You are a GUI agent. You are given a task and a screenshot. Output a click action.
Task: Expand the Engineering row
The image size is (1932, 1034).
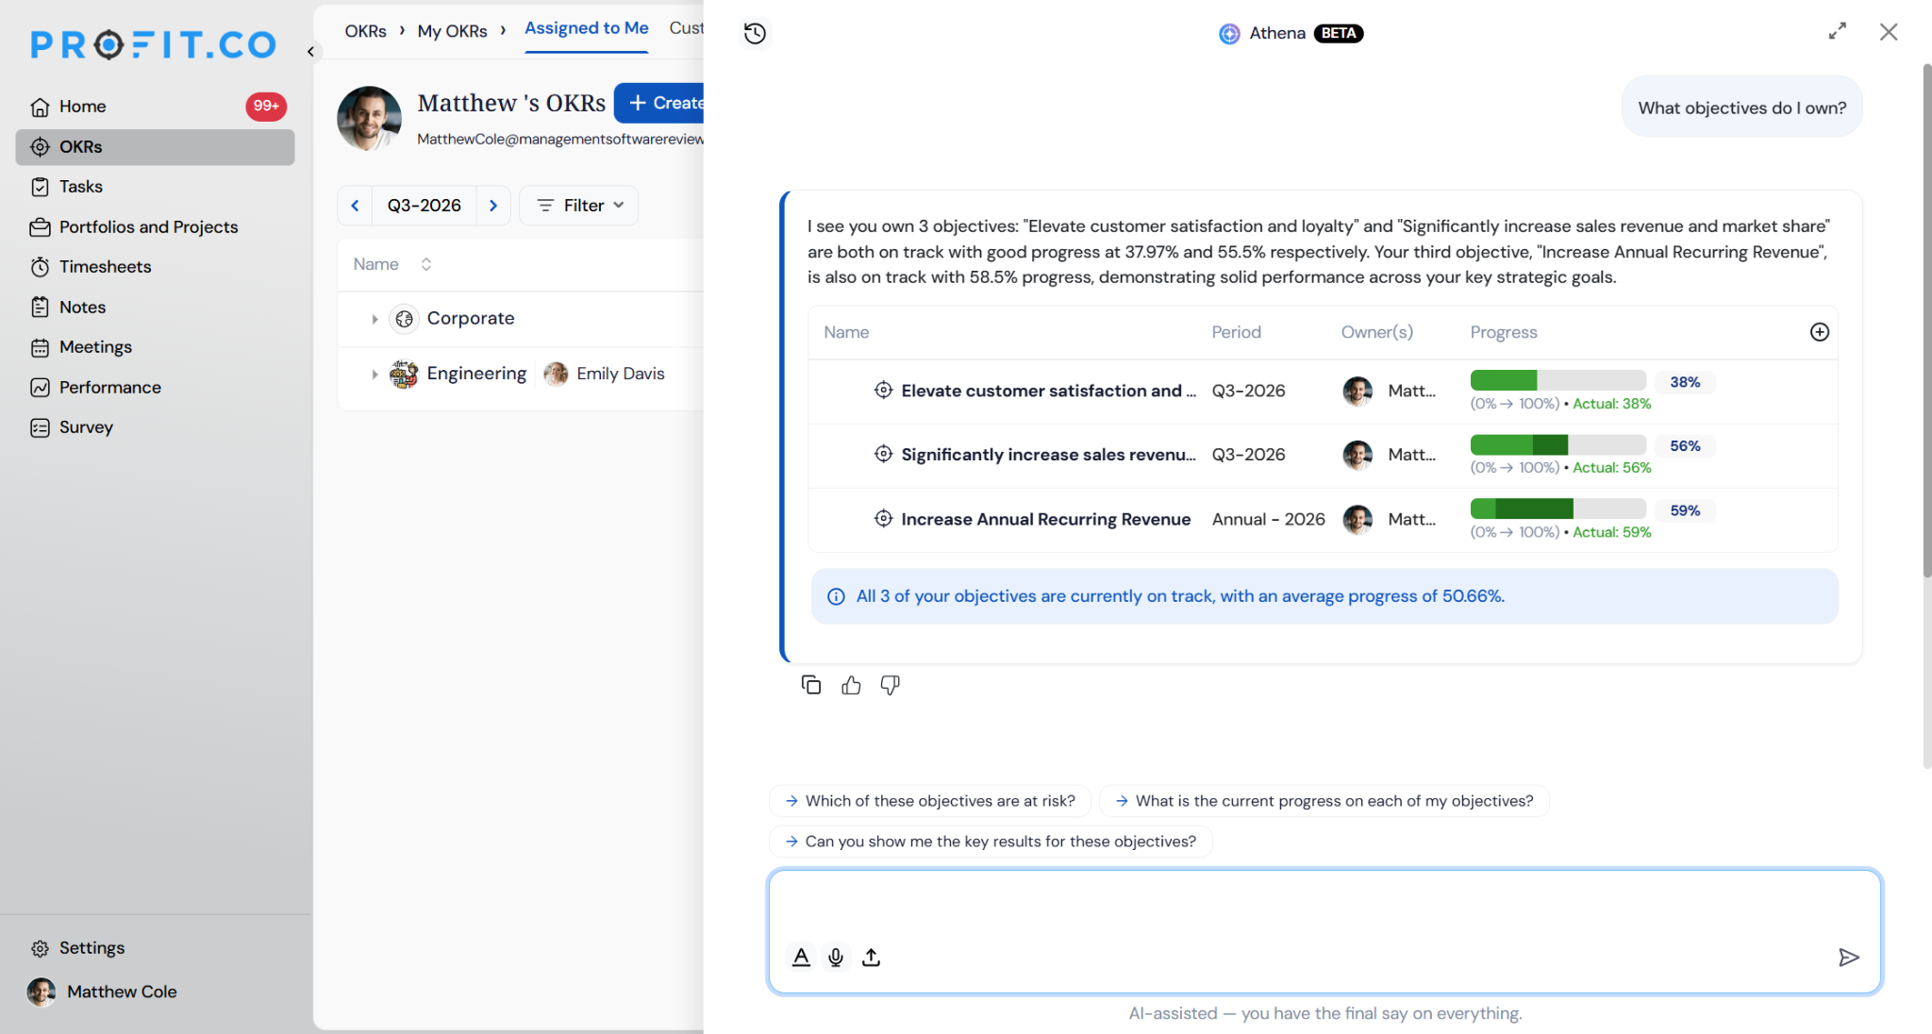coord(375,375)
